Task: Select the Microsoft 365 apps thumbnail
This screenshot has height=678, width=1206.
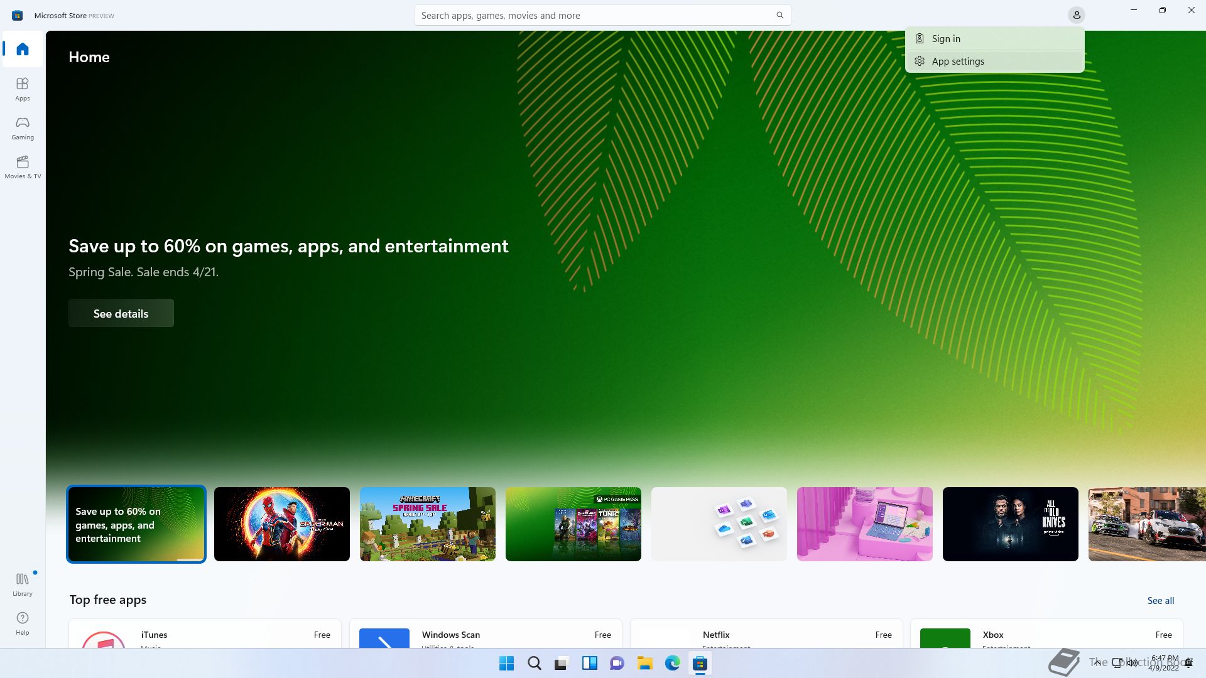Action: [719, 524]
